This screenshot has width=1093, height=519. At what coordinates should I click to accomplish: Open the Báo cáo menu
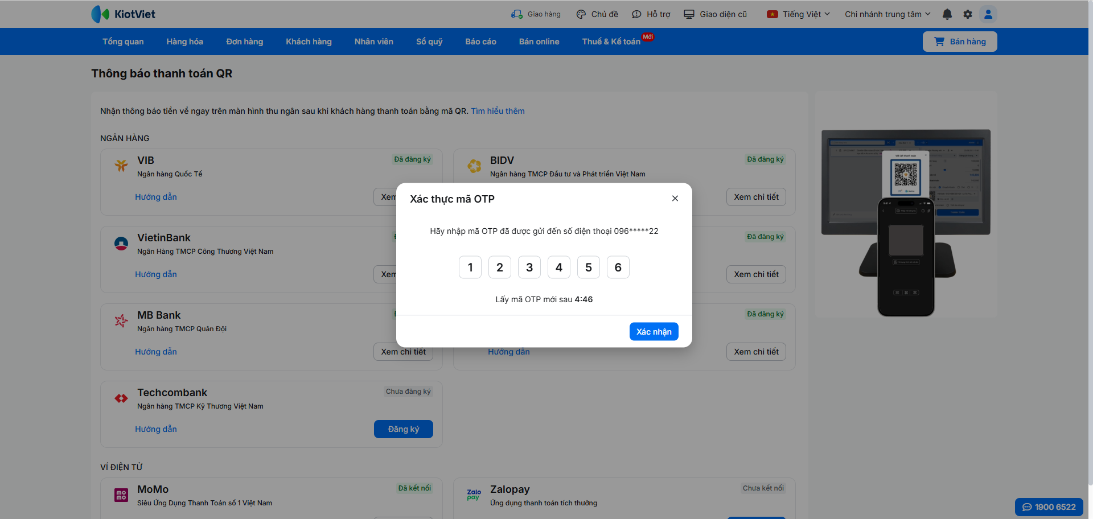pyautogui.click(x=481, y=42)
